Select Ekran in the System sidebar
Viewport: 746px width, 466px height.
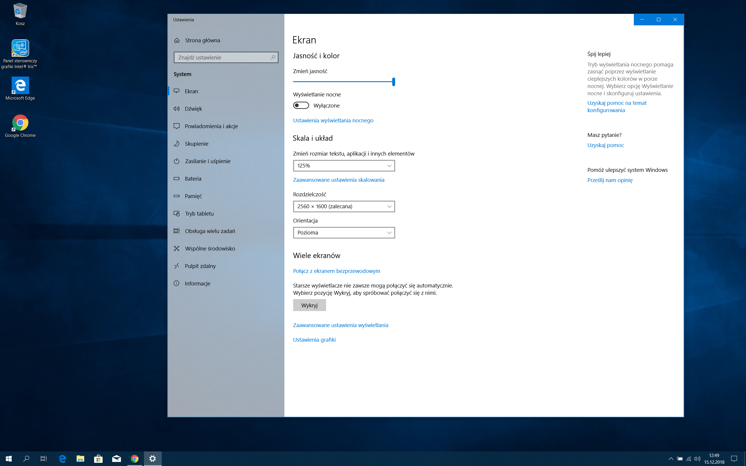pos(226,91)
